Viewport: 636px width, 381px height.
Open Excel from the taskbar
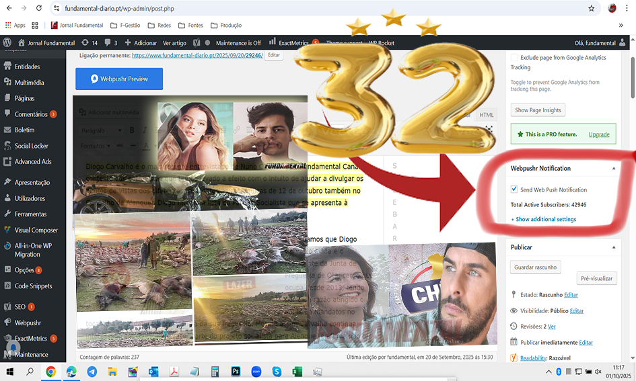pyautogui.click(x=297, y=372)
